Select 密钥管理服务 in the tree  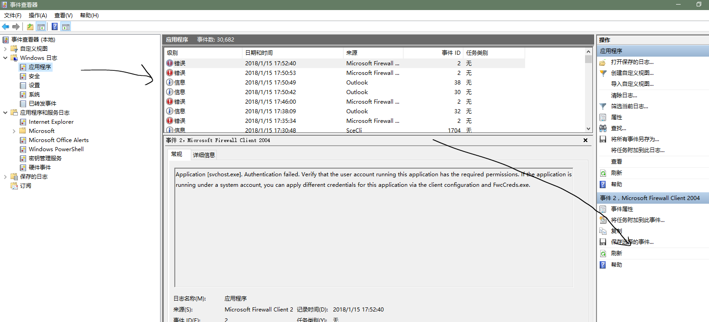45,158
